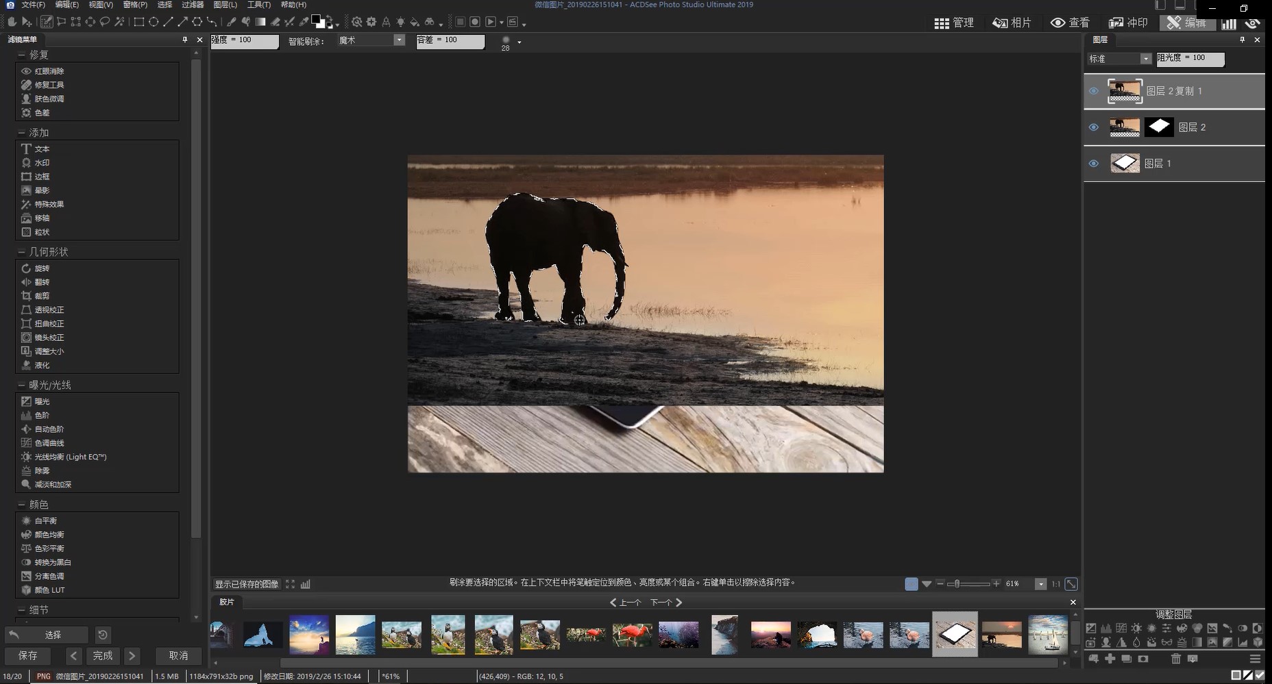The height and width of the screenshot is (684, 1272).
Task: Switch to the 查看 mode tab
Action: click(1070, 23)
